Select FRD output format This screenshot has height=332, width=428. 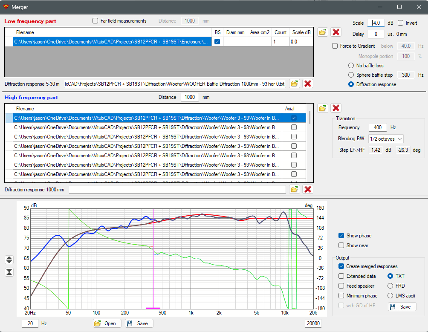click(x=390, y=286)
